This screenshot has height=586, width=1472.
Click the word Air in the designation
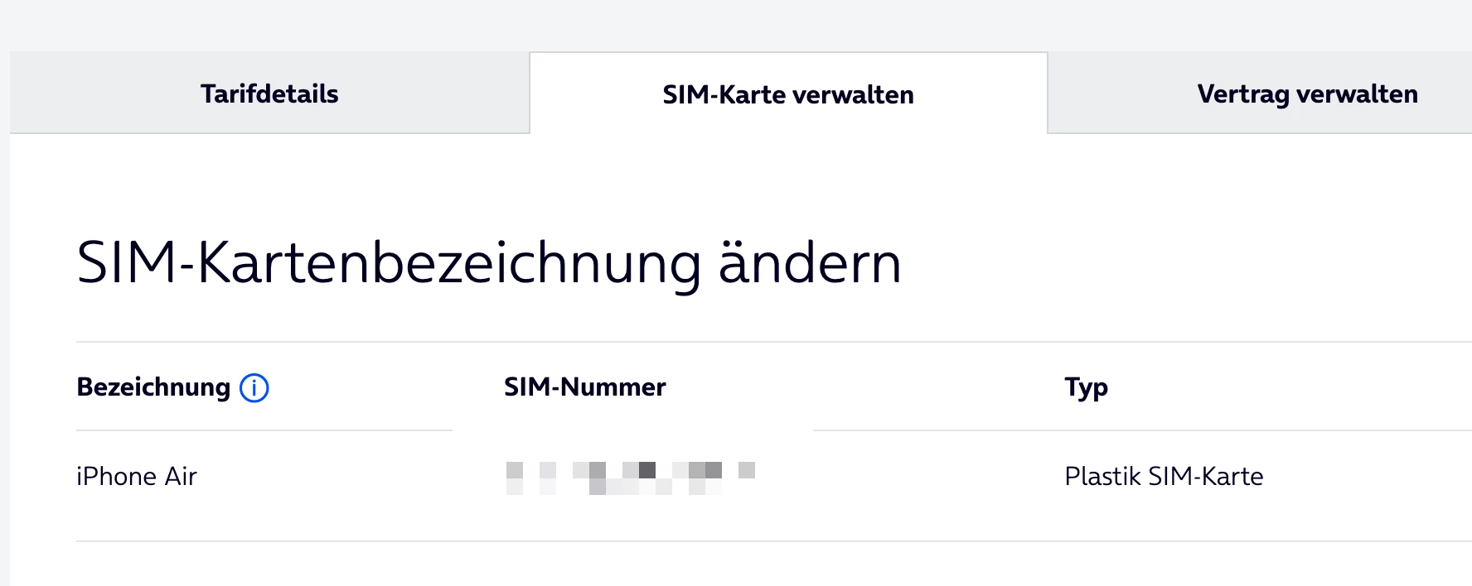point(181,477)
